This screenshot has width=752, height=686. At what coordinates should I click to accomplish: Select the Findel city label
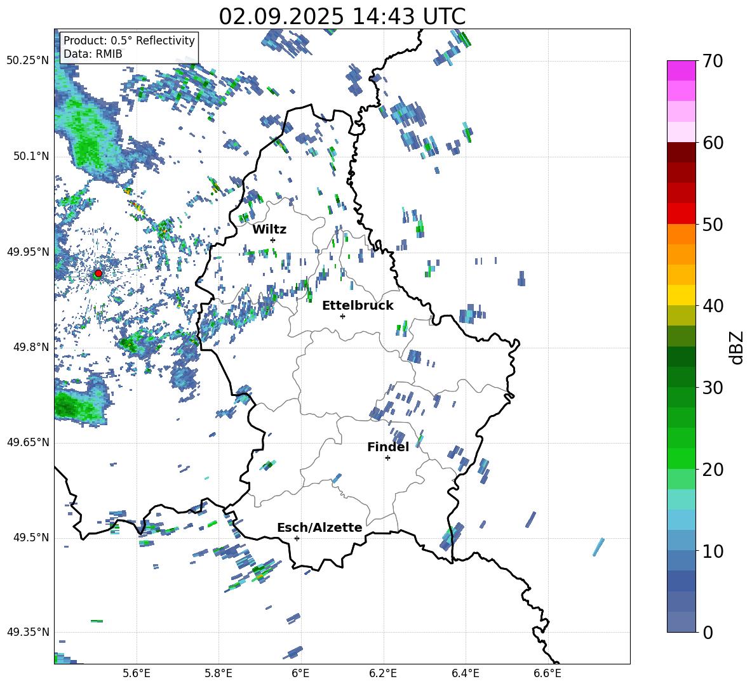388,447
